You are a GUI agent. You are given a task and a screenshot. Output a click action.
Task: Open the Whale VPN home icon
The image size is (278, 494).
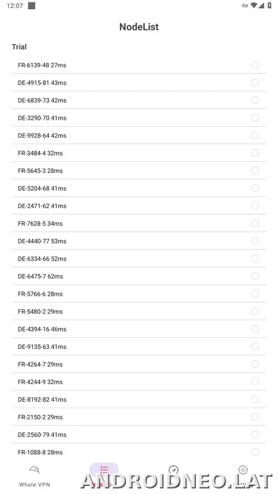click(x=35, y=470)
